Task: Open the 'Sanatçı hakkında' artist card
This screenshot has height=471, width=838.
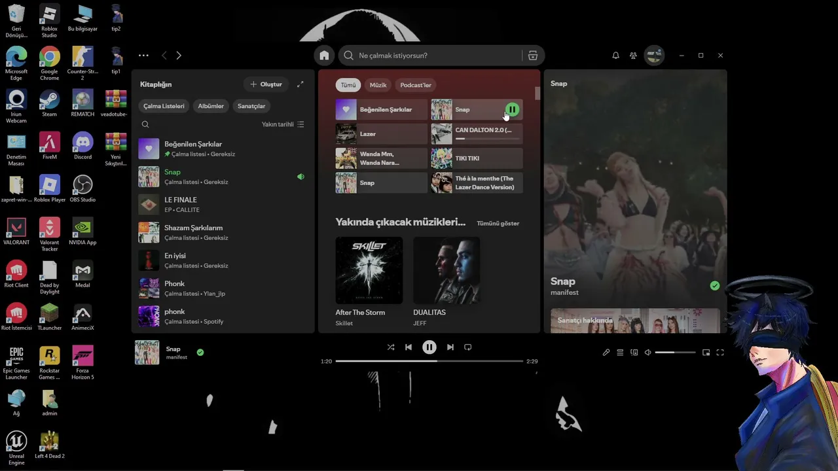Action: (x=635, y=321)
